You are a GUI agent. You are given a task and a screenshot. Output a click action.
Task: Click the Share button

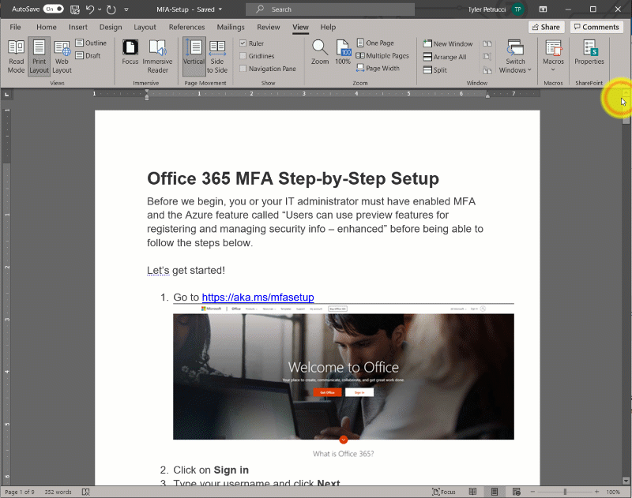(544, 27)
